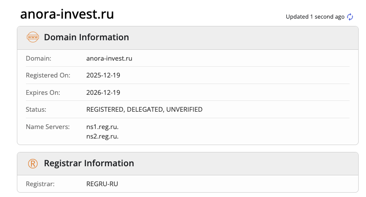
Task: Click the domain value anora-invest.ru
Action: 109,58
